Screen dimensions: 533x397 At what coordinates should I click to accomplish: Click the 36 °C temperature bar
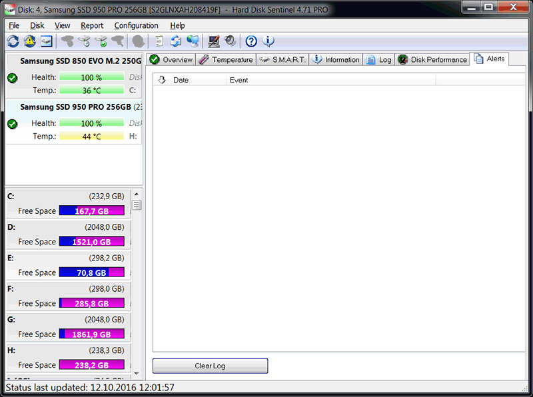click(92, 91)
